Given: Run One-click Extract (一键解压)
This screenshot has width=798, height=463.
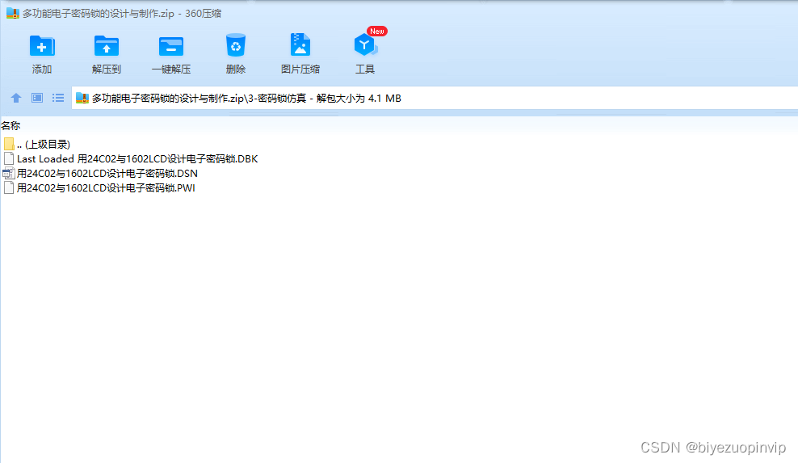Looking at the screenshot, I should pos(171,46).
